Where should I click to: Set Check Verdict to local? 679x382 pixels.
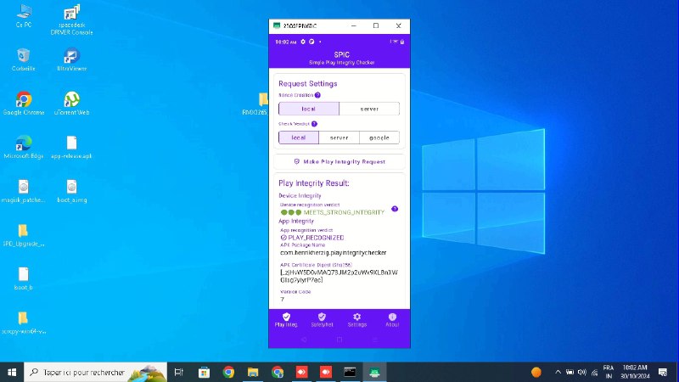[x=299, y=138]
